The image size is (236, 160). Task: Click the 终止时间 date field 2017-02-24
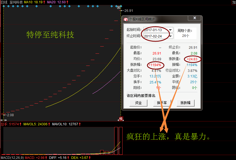tap(158, 36)
